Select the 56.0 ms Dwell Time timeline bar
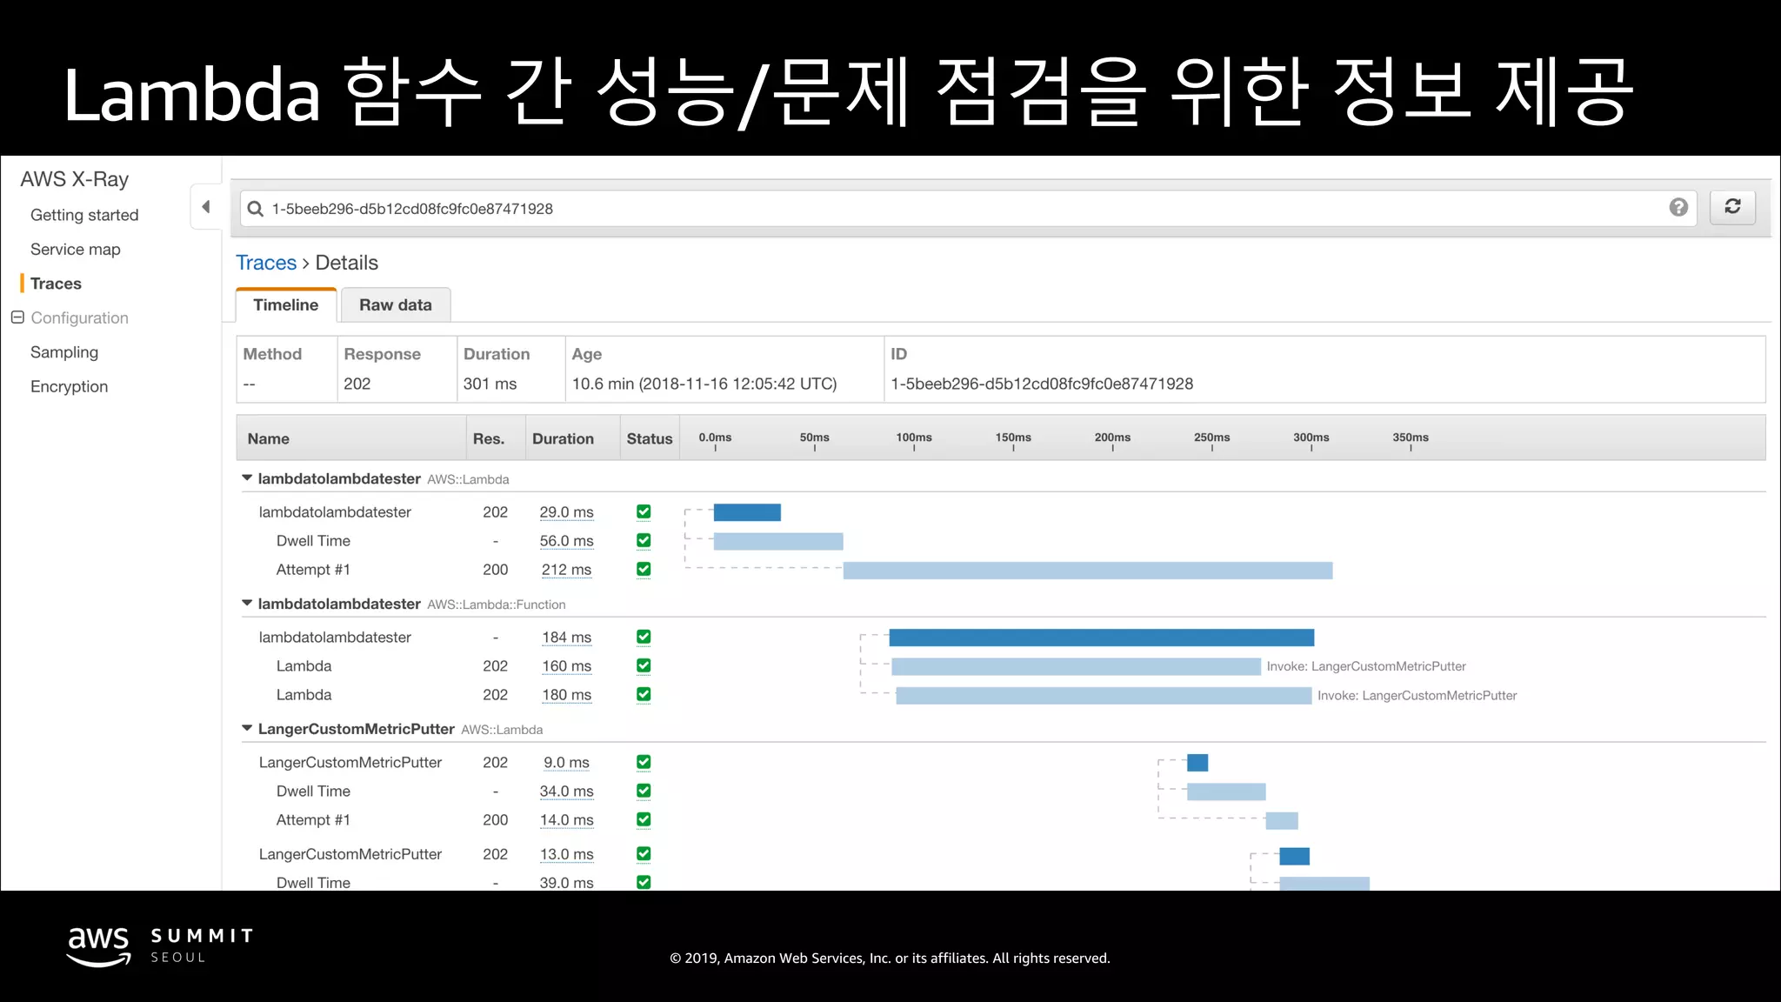Viewport: 1781px width, 1002px height. click(778, 541)
